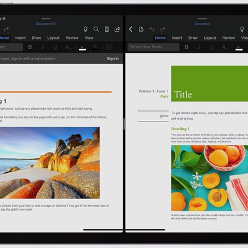Tap the Sign in button
248x248 pixels.
pos(113,59)
